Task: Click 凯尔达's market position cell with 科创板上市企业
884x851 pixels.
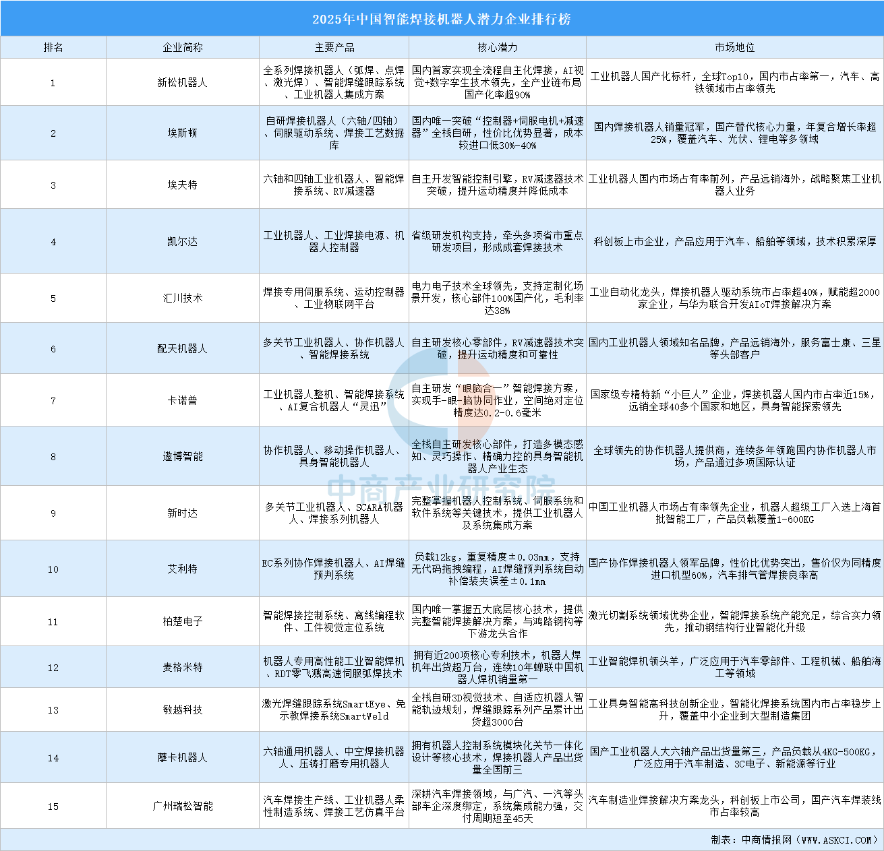Action: [x=735, y=241]
